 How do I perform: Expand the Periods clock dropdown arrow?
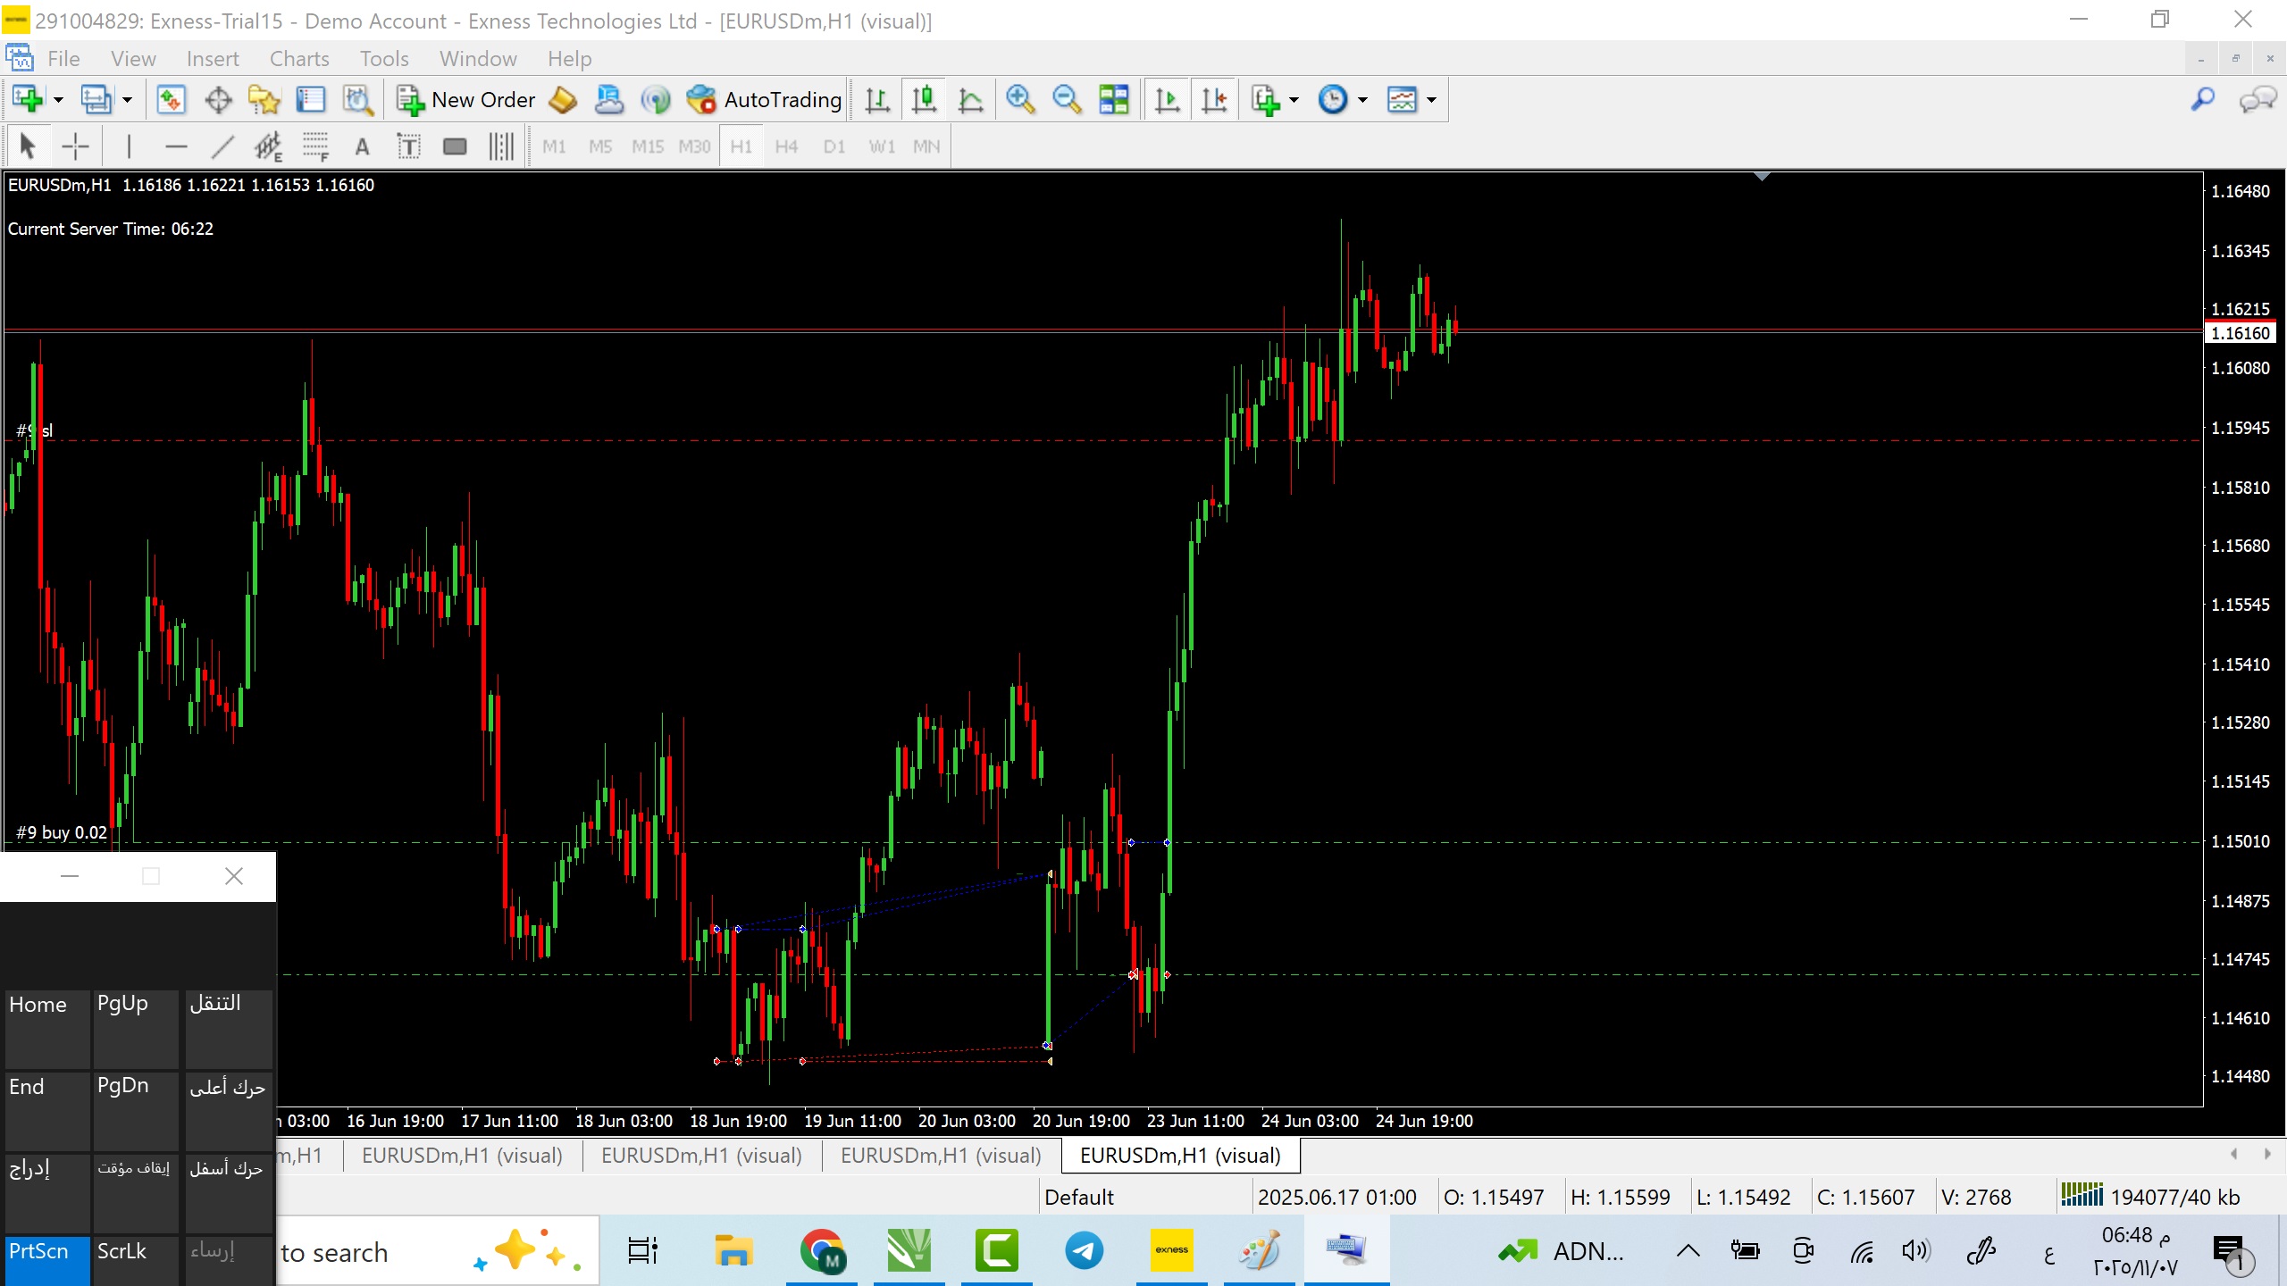click(x=1362, y=99)
